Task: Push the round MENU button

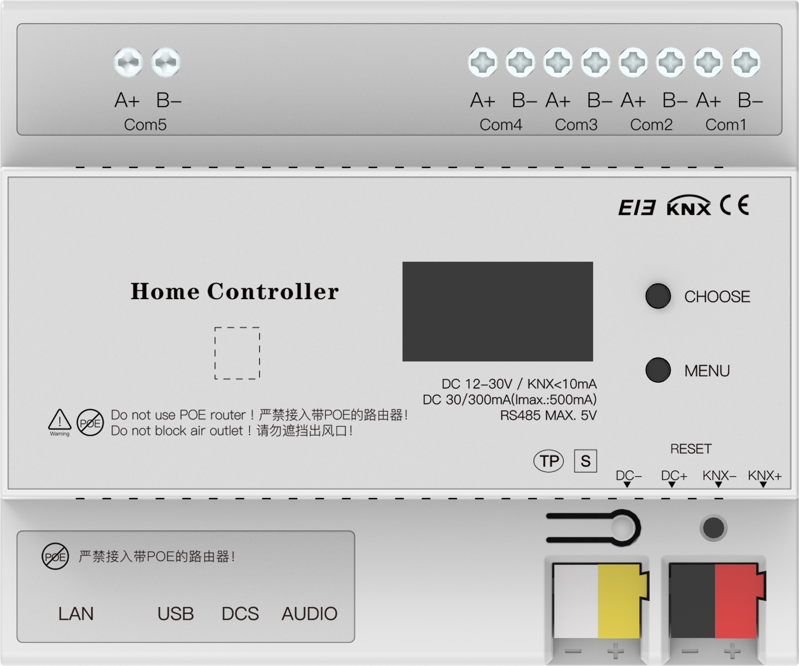Action: (658, 370)
